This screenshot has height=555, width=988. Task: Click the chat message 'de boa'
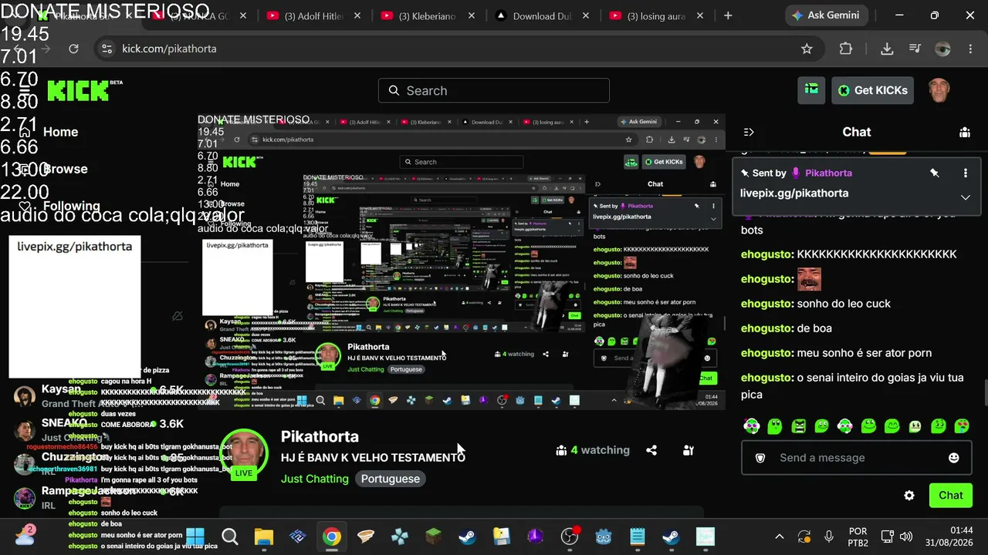pyautogui.click(x=814, y=328)
